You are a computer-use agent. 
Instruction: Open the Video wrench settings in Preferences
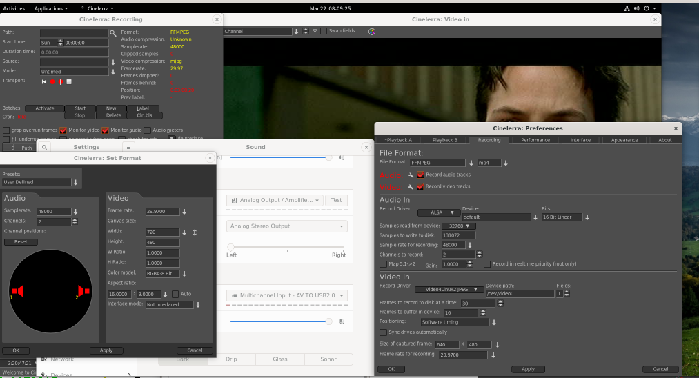pyautogui.click(x=411, y=187)
